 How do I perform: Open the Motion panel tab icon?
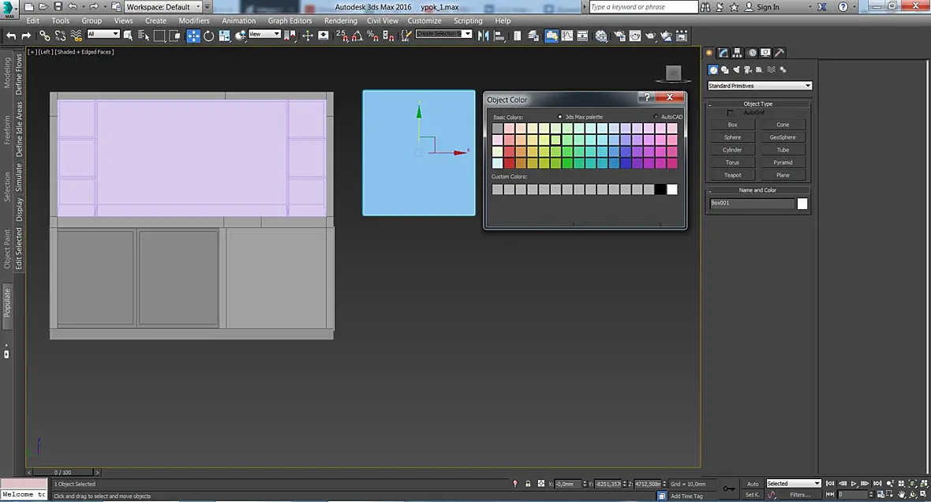tap(752, 53)
